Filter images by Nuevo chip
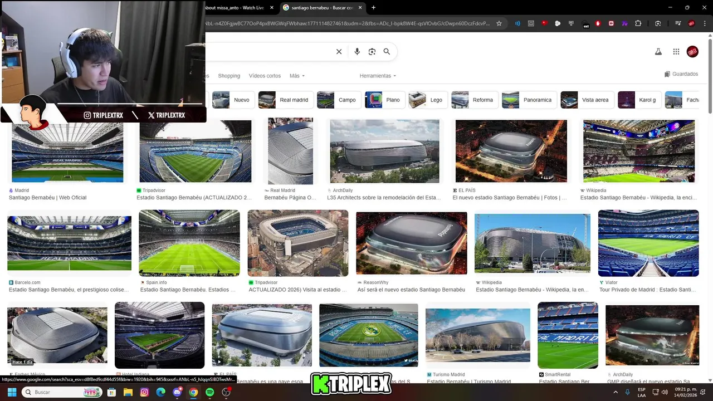The height and width of the screenshot is (401, 713). [233, 100]
